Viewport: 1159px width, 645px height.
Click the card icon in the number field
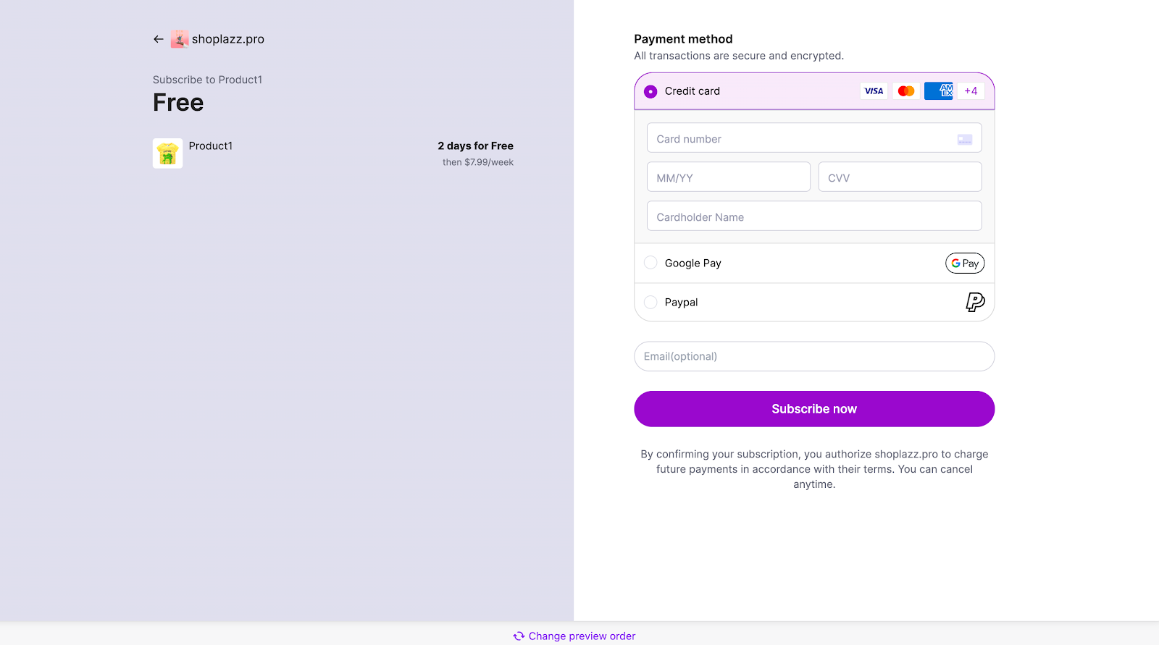(965, 139)
